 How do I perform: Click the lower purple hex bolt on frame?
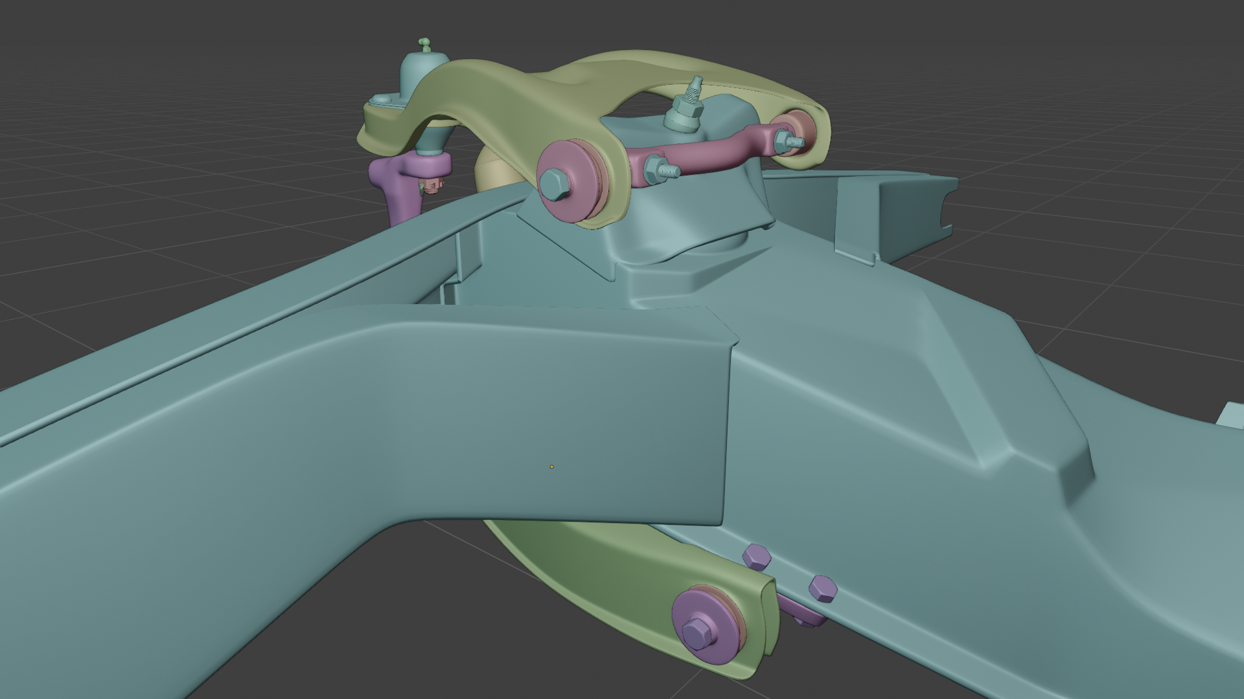[823, 589]
